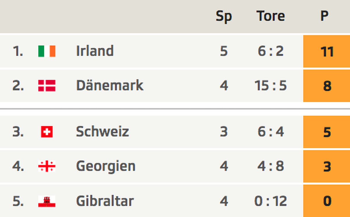The width and height of the screenshot is (350, 217).
Task: Click Dänemark's goal record 15 : 5
Action: point(271,85)
